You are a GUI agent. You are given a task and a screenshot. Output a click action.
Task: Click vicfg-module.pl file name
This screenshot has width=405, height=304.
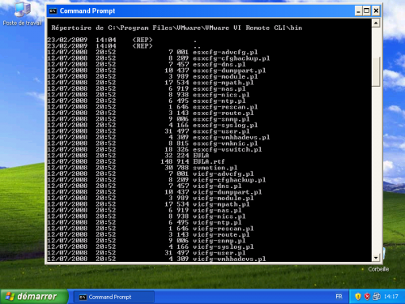[224, 198]
